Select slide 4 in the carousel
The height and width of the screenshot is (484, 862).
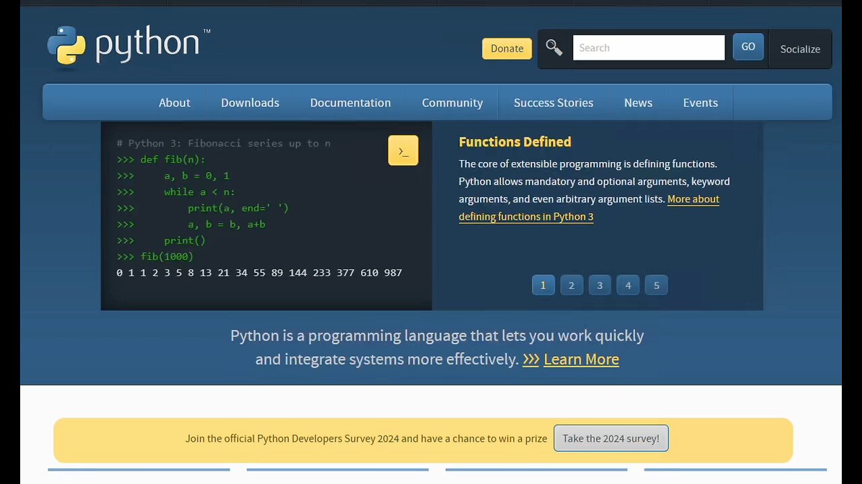tap(628, 286)
